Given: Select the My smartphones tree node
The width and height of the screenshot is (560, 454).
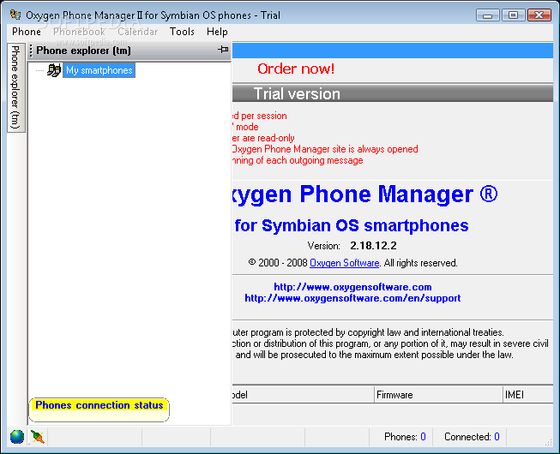Looking at the screenshot, I should pos(99,70).
